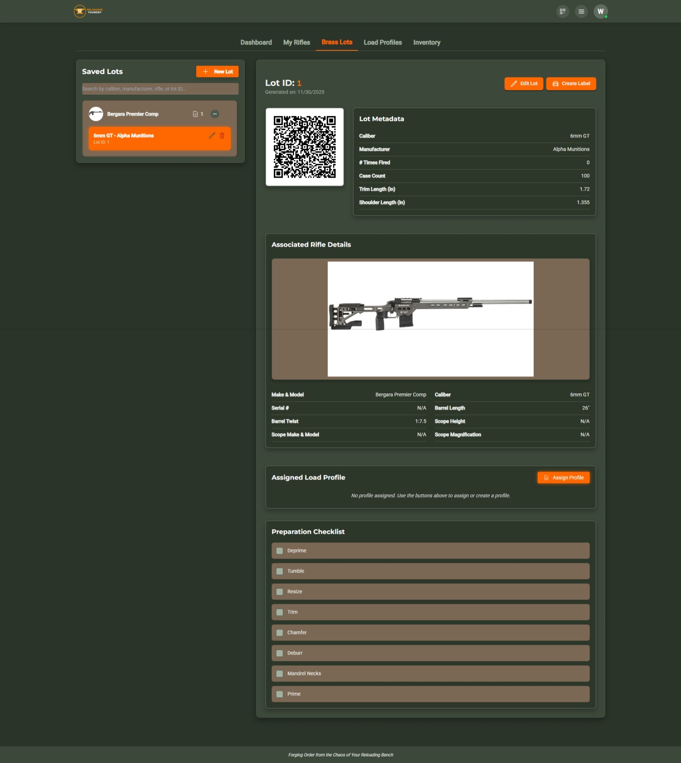Click the Barrel Twist value 1:7.5
This screenshot has width=681, height=763.
(x=421, y=421)
